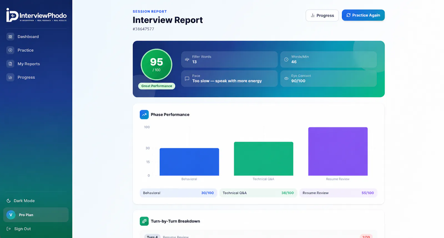Click the refresh icon in Practice Again
The image size is (444, 238).
[x=349, y=15]
